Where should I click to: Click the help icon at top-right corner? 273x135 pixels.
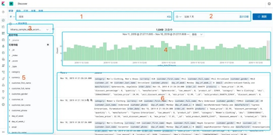click(x=269, y=4)
